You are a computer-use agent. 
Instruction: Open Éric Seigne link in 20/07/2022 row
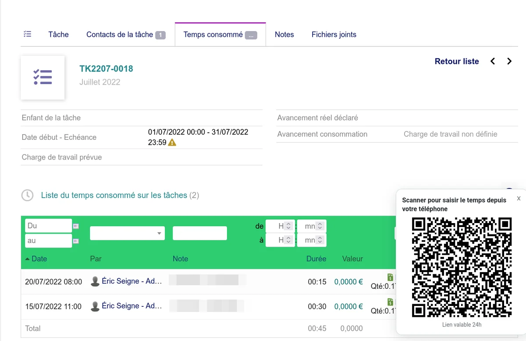(131, 281)
